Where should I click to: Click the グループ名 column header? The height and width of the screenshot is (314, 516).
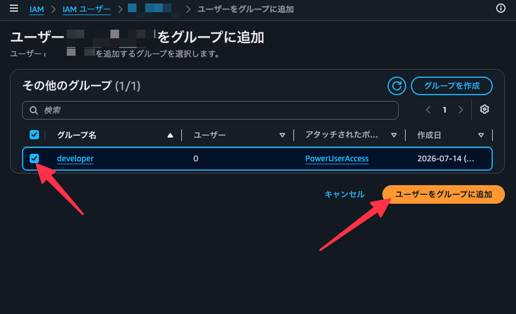click(77, 135)
